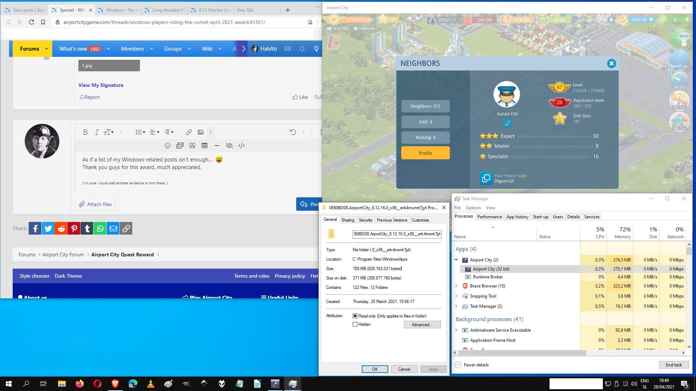Open the Forums nav dropdown arrow
The image size is (696, 391).
[46, 49]
